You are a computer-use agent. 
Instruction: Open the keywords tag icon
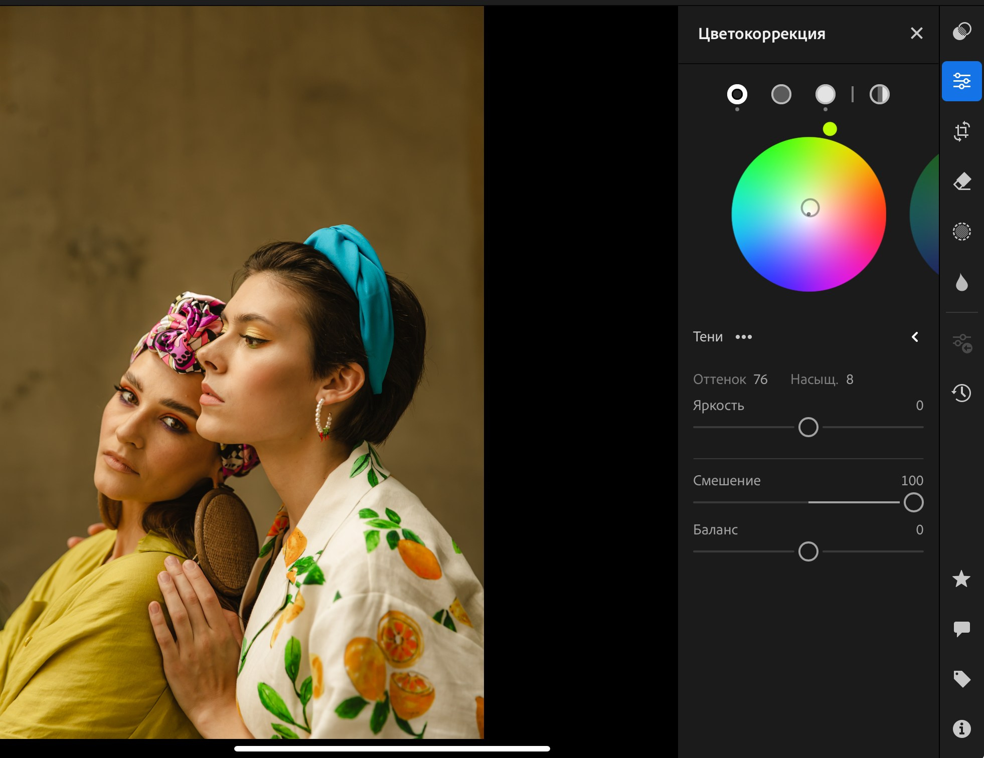[961, 679]
